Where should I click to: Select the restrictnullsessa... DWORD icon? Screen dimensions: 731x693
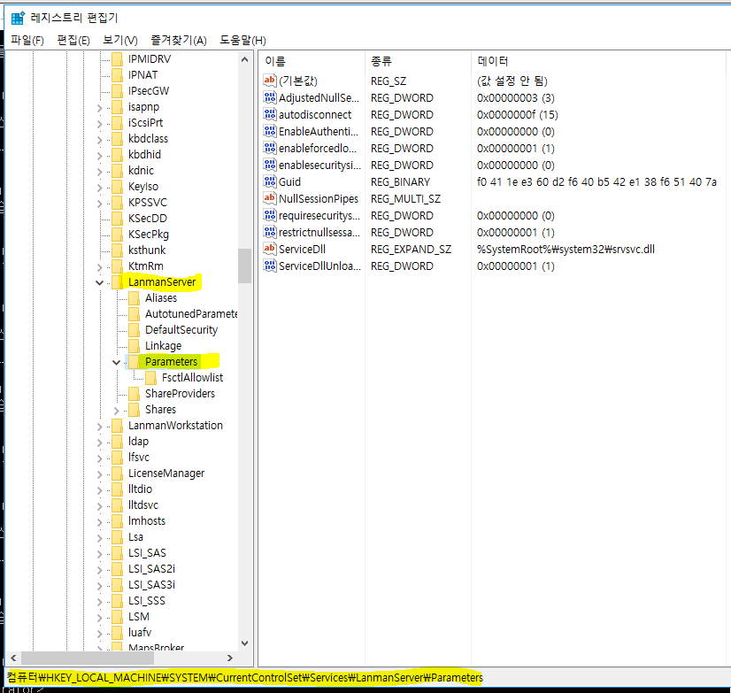point(269,232)
